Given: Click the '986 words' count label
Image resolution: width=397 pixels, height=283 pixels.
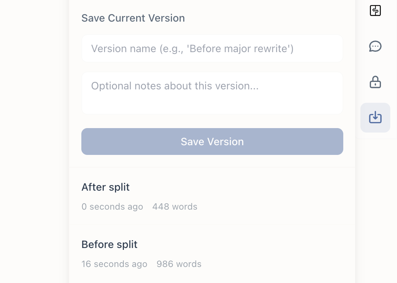Looking at the screenshot, I should (179, 264).
